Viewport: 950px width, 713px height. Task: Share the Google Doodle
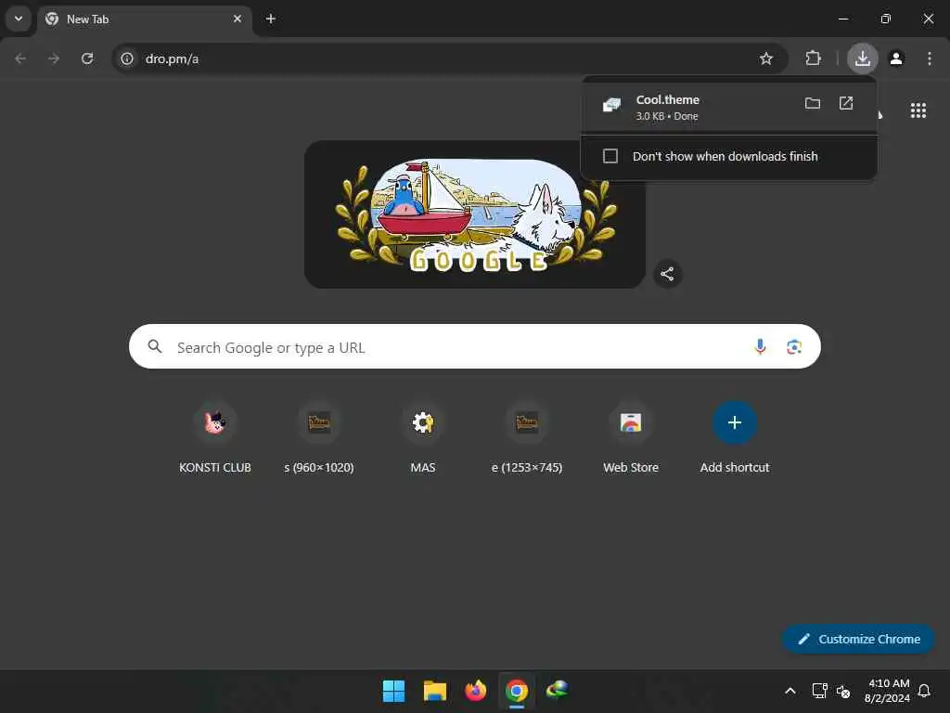click(667, 274)
